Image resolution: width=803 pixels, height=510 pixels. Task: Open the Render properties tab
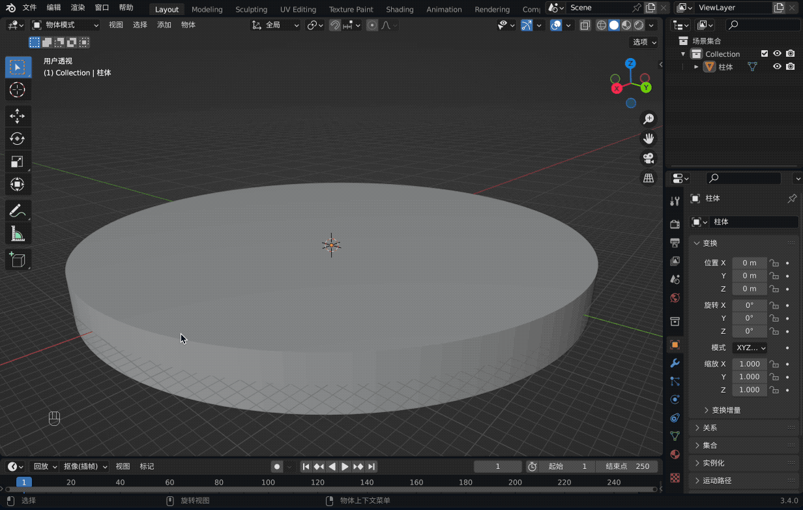point(675,224)
